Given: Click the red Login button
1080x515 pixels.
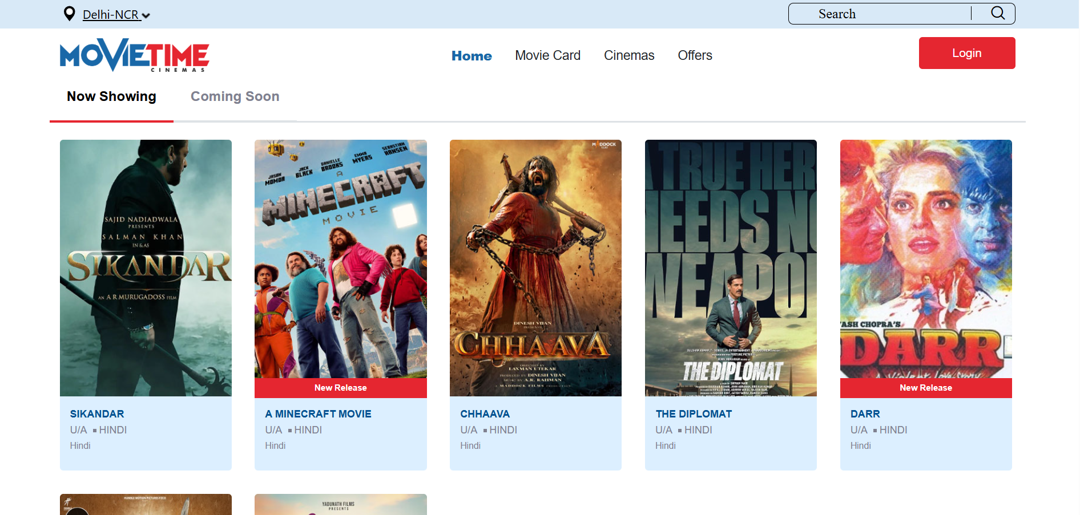Looking at the screenshot, I should coord(967,53).
